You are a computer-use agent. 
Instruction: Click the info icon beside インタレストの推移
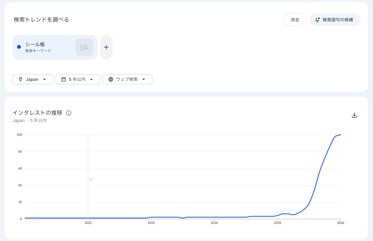(69, 113)
